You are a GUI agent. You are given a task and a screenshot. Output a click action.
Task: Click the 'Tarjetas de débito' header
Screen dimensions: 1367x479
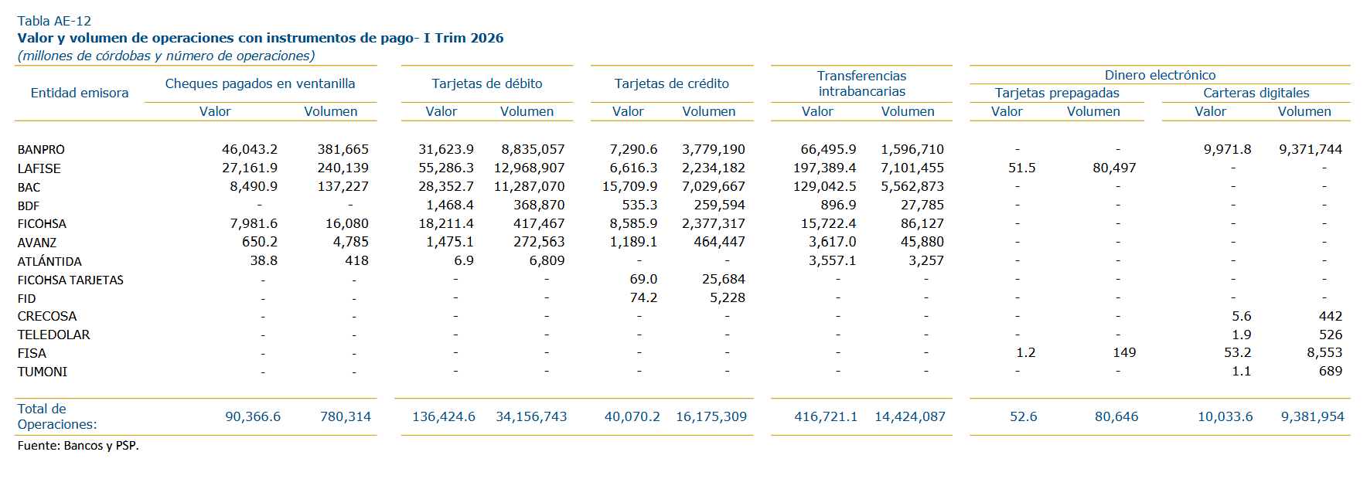[x=487, y=83]
